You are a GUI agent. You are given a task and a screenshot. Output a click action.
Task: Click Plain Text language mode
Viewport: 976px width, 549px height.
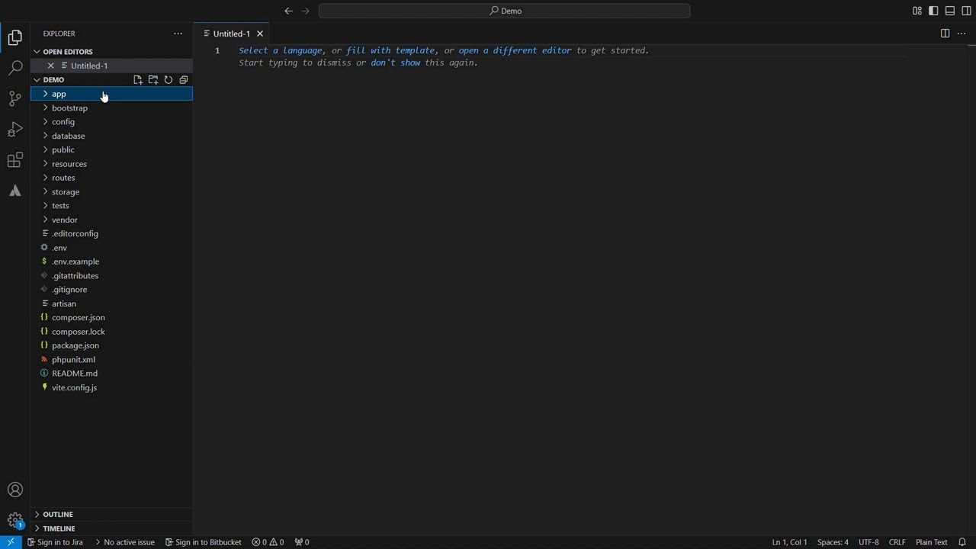(x=931, y=542)
